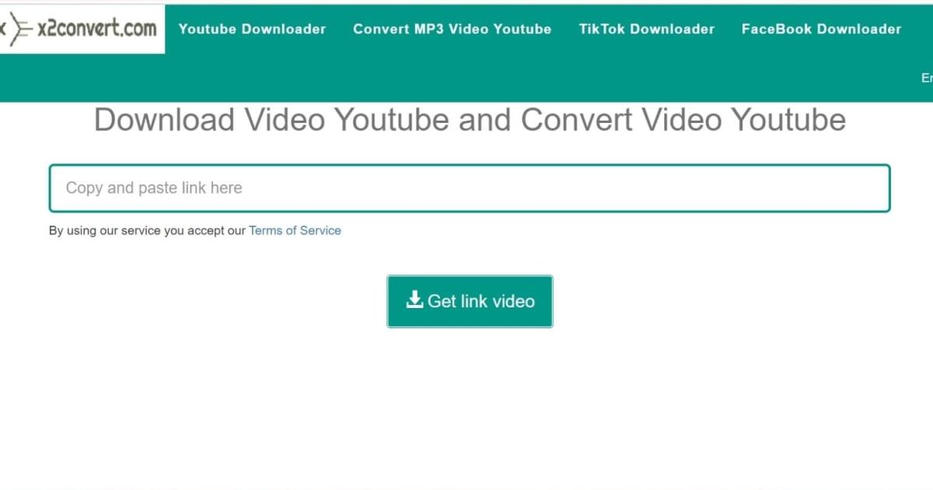The height and width of the screenshot is (490, 933).
Task: Click the Copy and paste link here field
Action: point(469,187)
